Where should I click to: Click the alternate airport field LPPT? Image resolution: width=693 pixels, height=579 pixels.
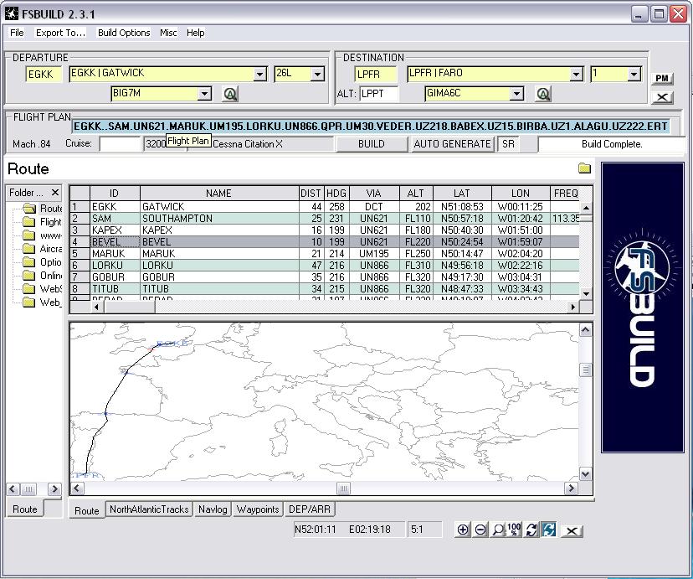pyautogui.click(x=379, y=94)
